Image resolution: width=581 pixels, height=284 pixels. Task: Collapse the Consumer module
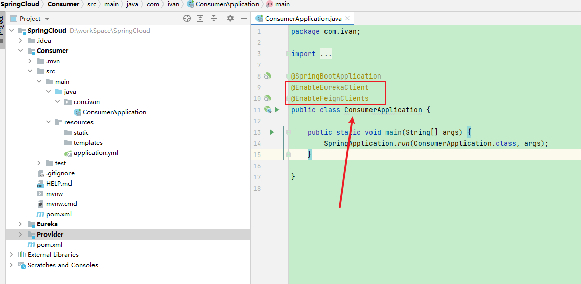[20, 50]
